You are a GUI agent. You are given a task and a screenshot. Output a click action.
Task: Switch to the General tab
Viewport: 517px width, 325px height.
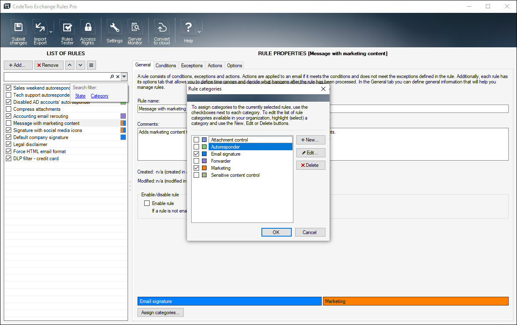tap(143, 65)
